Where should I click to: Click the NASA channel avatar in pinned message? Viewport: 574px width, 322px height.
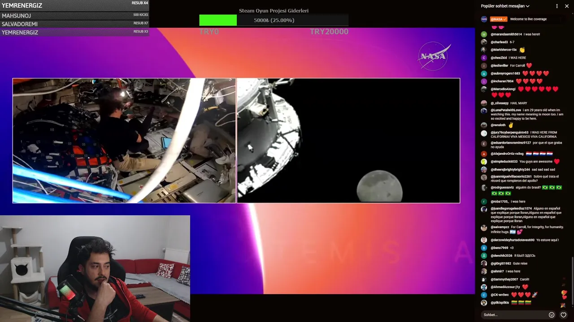484,19
